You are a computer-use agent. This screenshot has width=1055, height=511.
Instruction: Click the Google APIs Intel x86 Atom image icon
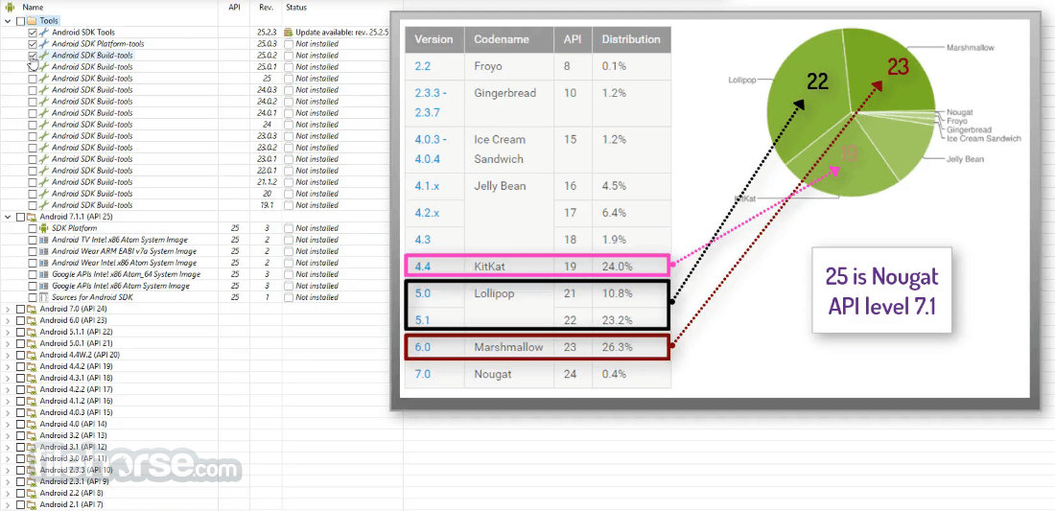44,286
